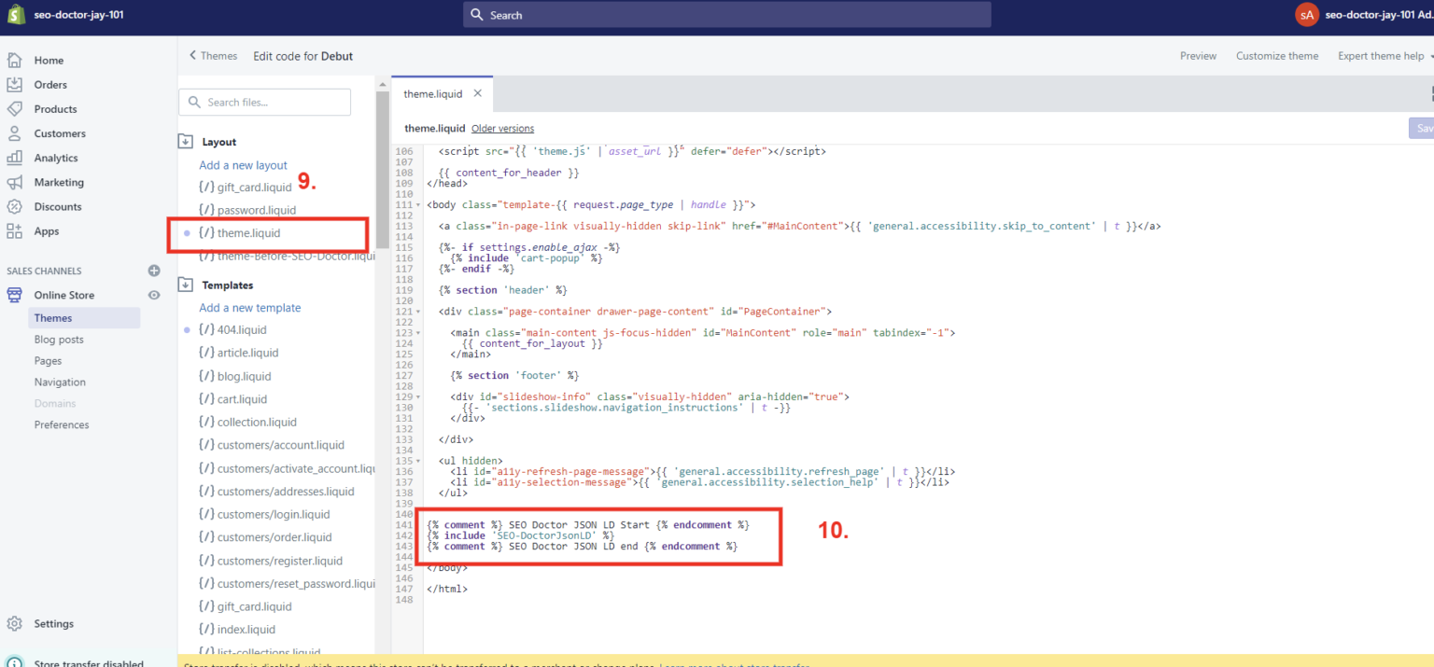Image resolution: width=1434 pixels, height=667 pixels.
Task: Click the Older versions link
Action: (502, 129)
